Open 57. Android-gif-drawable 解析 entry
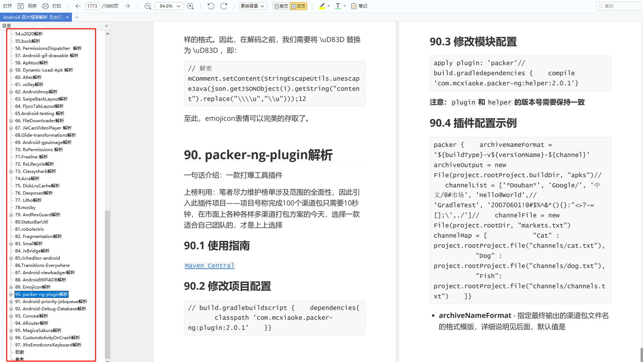The width and height of the screenshot is (643, 362). pyautogui.click(x=47, y=56)
